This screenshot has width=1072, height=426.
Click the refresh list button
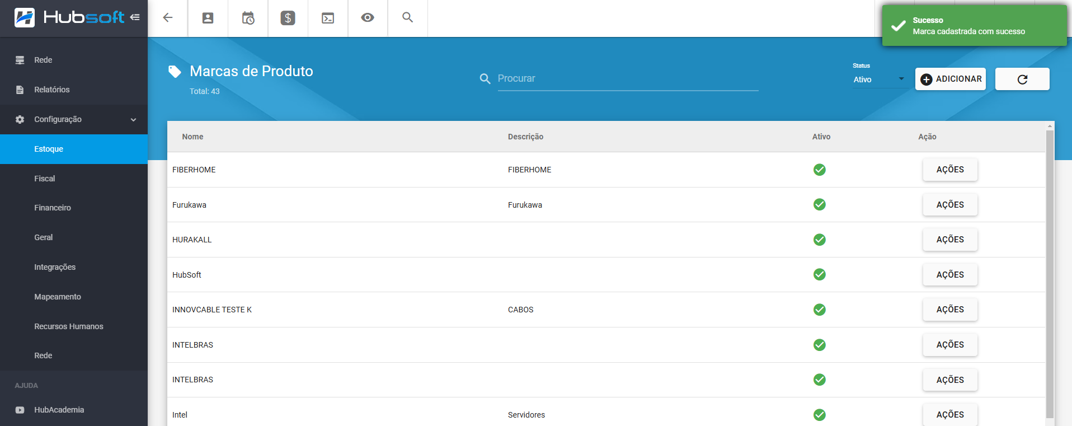(1022, 79)
